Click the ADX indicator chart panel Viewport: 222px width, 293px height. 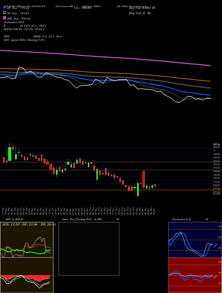click(27, 240)
